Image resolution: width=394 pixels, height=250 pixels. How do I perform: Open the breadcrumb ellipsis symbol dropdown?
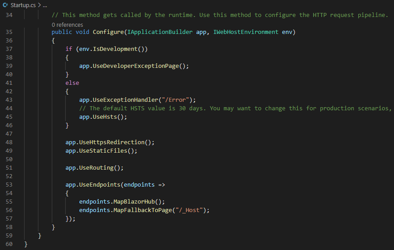(x=45, y=5)
